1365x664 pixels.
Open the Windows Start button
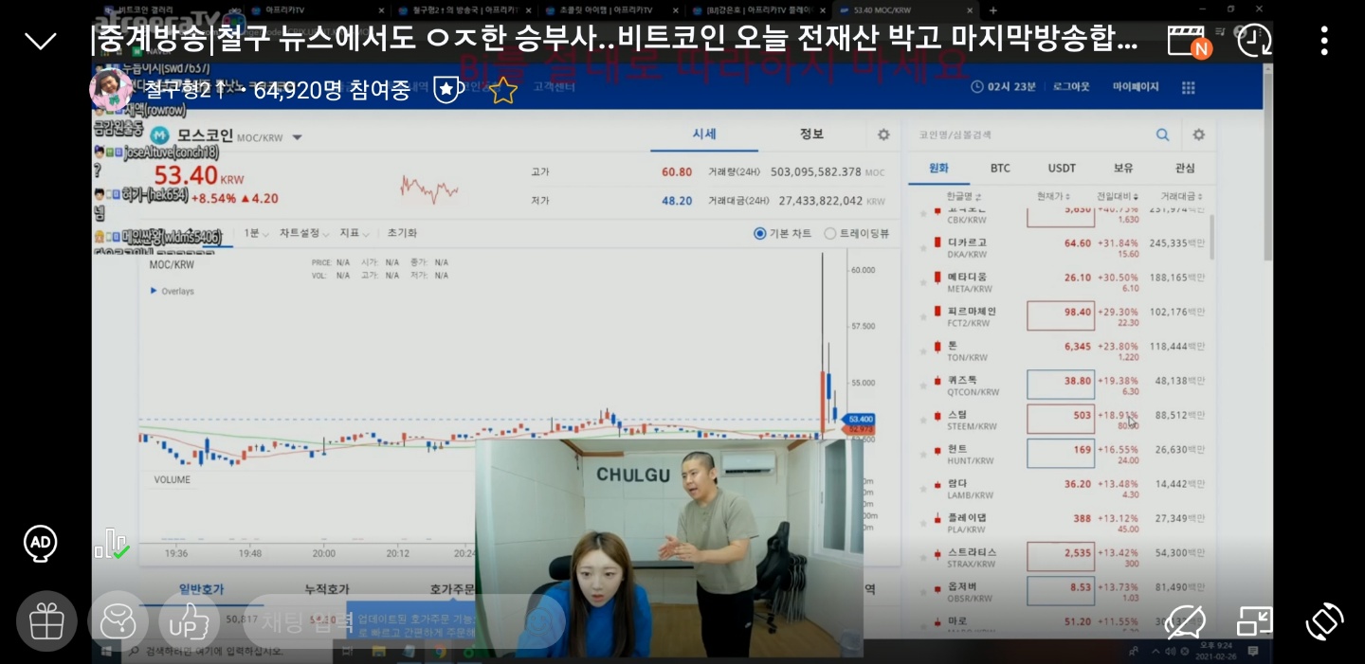tap(106, 651)
